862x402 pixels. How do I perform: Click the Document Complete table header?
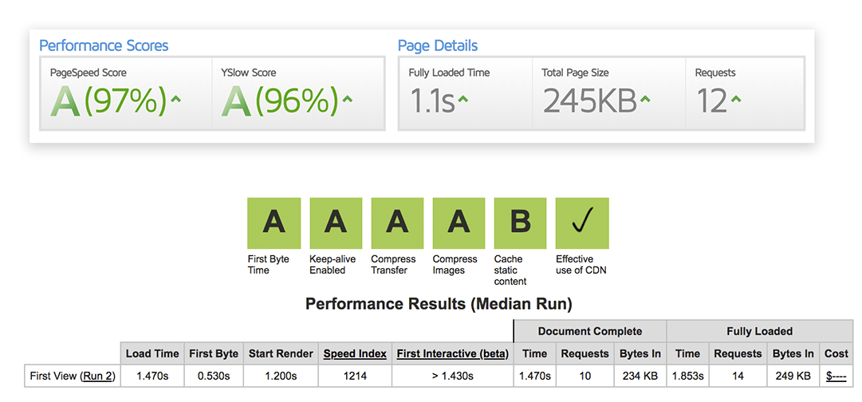click(590, 331)
